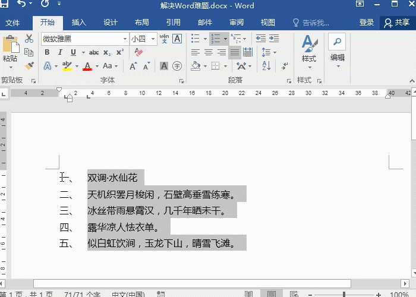This screenshot has width=416, height=297.
Task: Apply yellow text highlight color
Action: point(67,66)
